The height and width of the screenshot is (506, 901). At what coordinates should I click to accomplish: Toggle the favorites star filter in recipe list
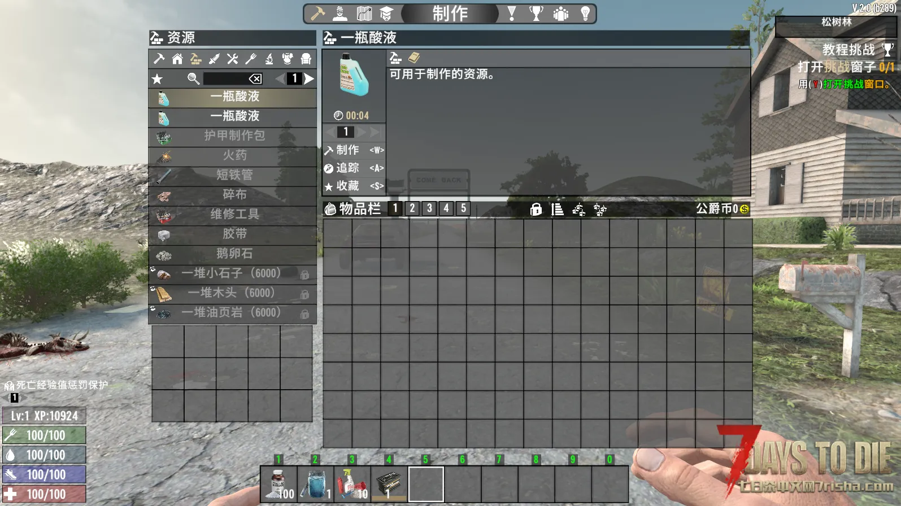[157, 79]
